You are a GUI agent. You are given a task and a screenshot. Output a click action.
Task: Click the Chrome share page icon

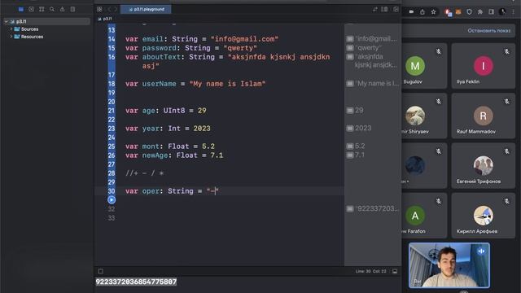422,12
